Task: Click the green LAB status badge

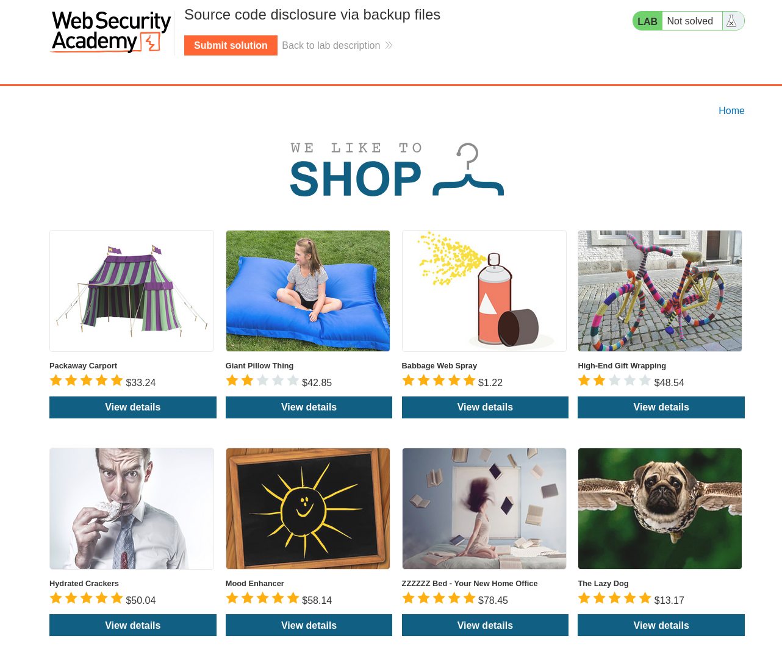Action: pos(647,21)
